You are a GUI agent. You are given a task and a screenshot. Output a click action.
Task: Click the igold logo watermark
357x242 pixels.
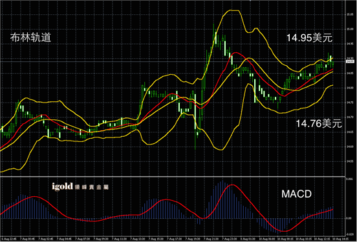coord(62,187)
